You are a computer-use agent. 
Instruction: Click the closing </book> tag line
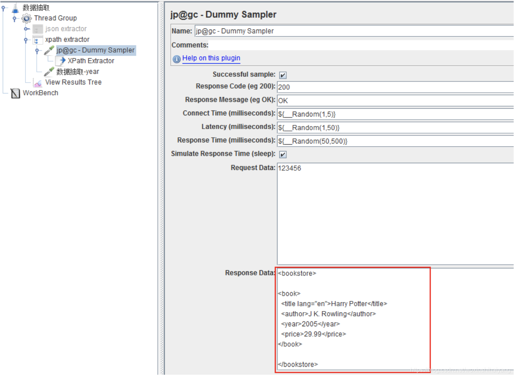[x=290, y=344]
